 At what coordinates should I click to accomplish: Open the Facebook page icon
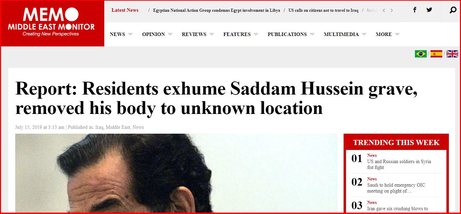[415, 10]
